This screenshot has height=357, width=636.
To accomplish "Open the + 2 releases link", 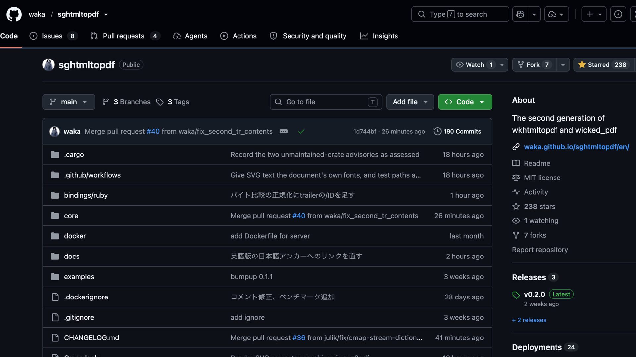I will click(x=529, y=320).
